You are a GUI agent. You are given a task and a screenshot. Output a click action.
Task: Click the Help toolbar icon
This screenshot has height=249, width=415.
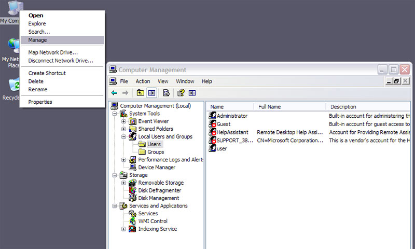point(181,93)
